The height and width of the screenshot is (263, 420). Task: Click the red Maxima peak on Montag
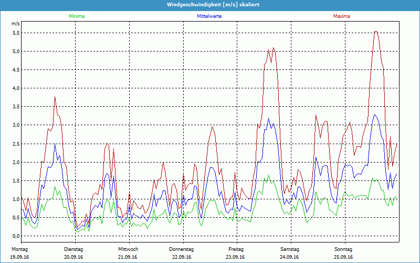pyautogui.click(x=55, y=97)
